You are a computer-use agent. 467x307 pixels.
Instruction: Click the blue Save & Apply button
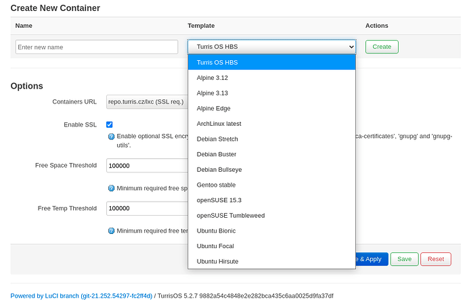[x=372, y=259]
